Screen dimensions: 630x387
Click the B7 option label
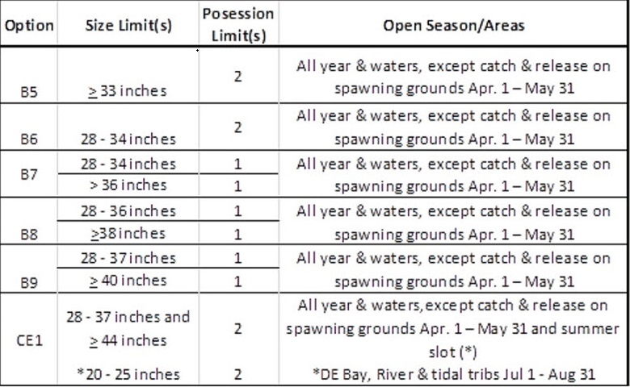pos(29,175)
